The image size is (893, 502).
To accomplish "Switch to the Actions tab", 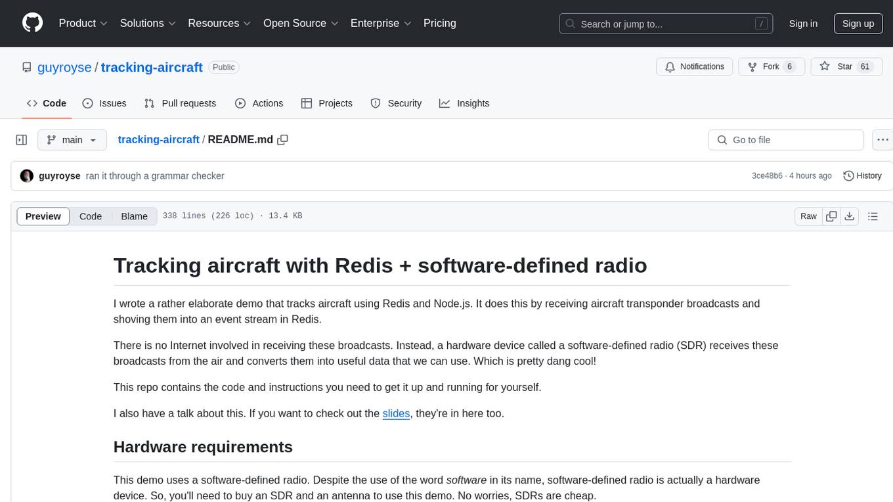I will coord(259,103).
